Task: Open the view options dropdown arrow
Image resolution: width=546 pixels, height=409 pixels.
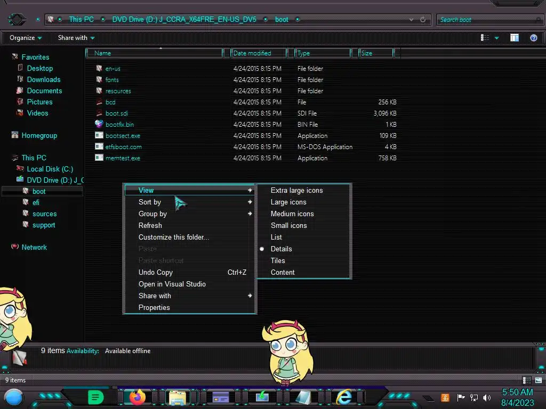Action: pyautogui.click(x=496, y=38)
